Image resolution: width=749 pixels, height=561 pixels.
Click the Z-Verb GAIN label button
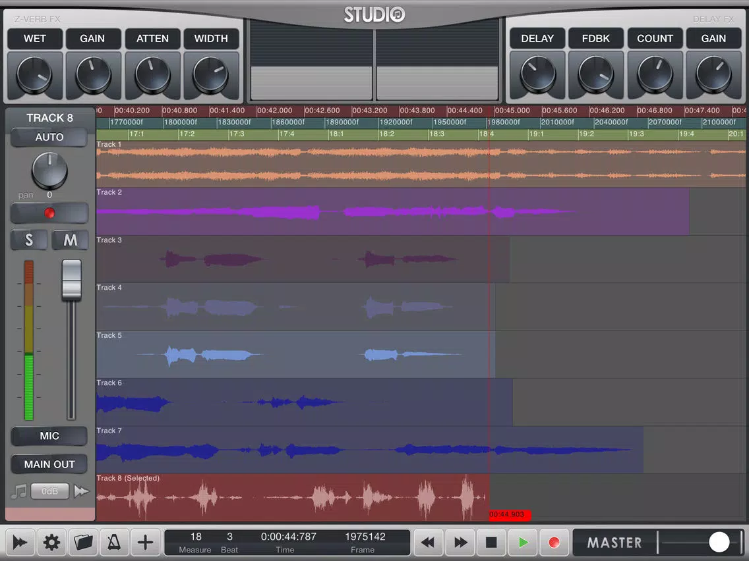tap(93, 39)
